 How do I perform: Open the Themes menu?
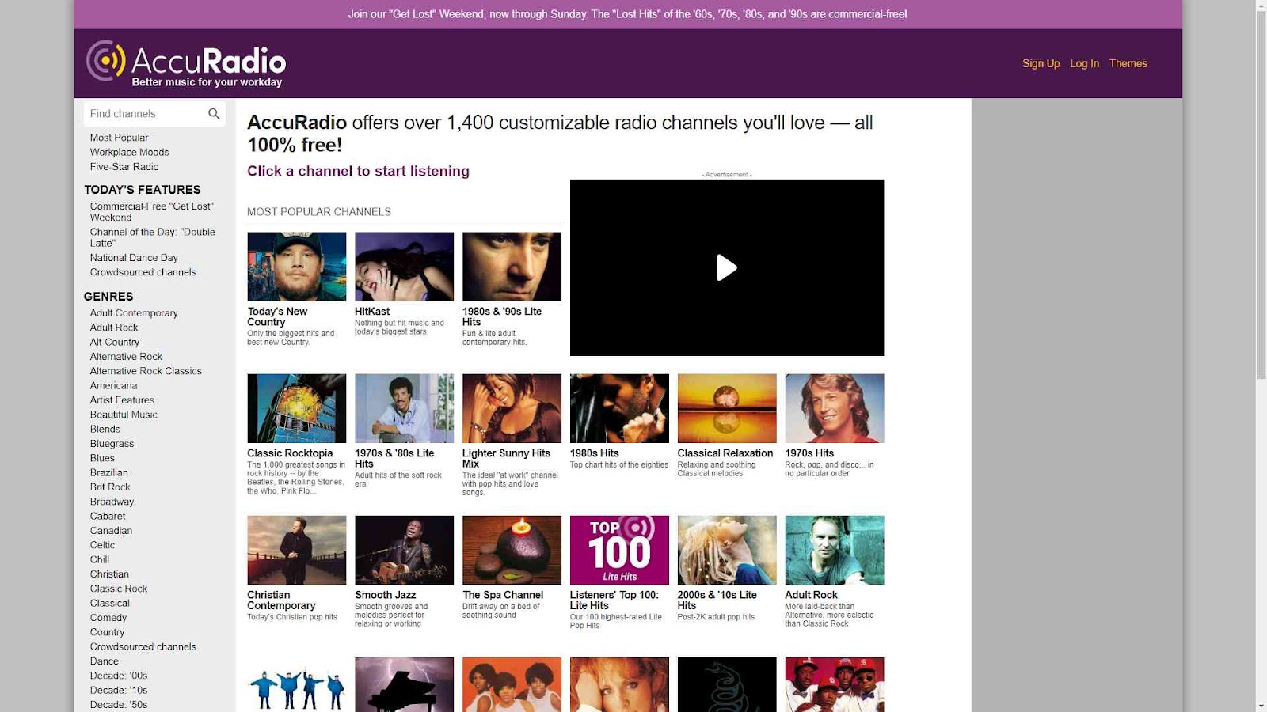[1128, 63]
